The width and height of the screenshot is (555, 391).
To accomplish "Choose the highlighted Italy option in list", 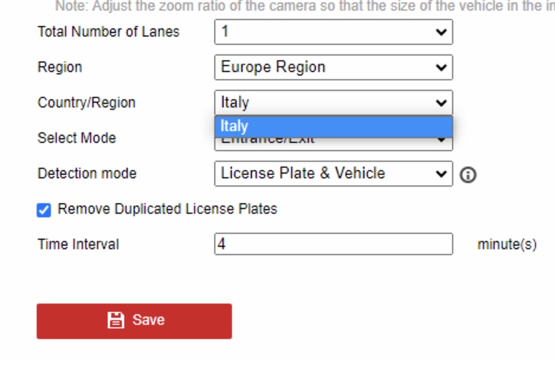I will [333, 126].
